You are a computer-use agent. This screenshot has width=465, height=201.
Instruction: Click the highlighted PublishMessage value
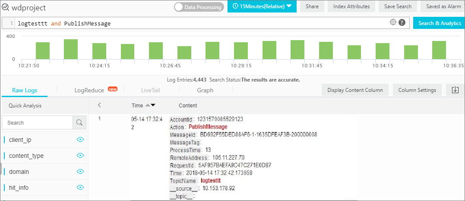tap(208, 127)
